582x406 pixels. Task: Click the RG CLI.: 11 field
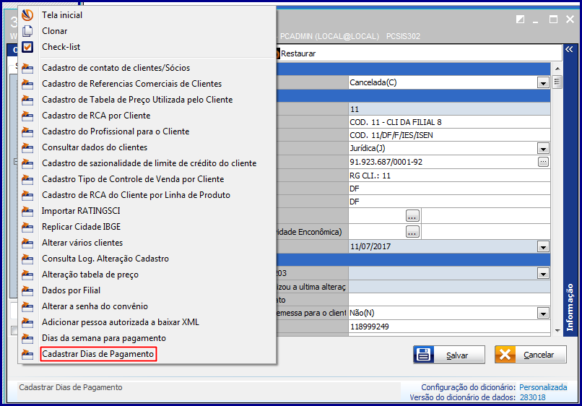pos(449,176)
